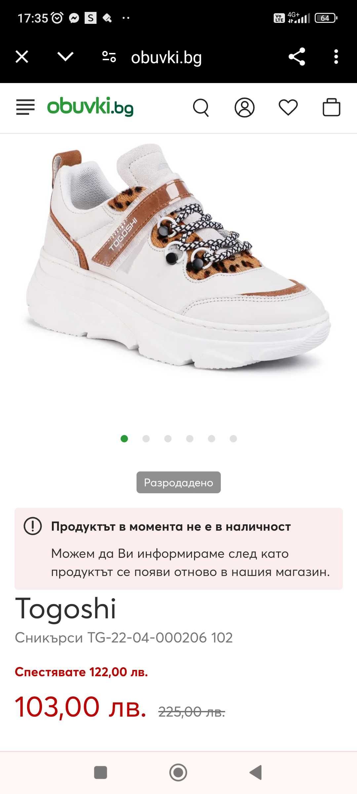Expand the downward chevron in browser bar
Screen dimensions: 357x794
[x=65, y=57]
